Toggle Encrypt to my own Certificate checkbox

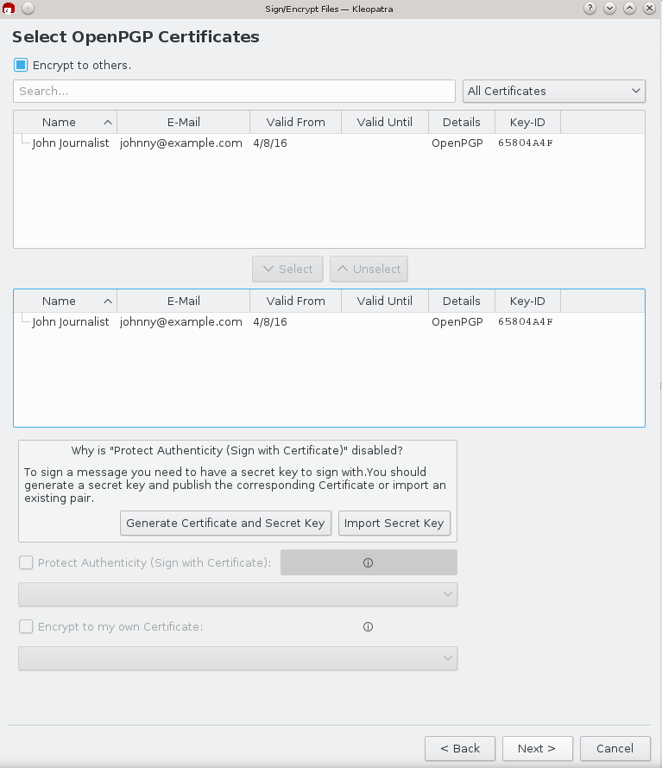click(26, 627)
